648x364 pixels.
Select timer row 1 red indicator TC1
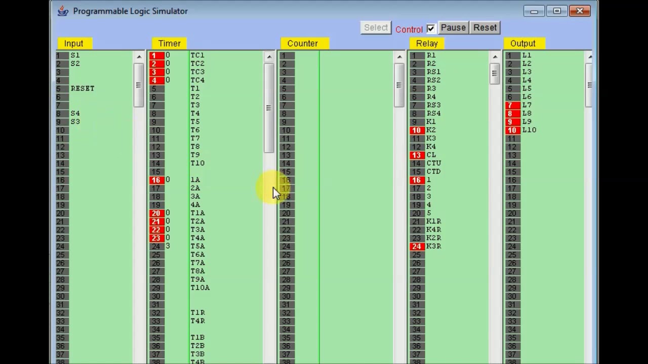[156, 55]
